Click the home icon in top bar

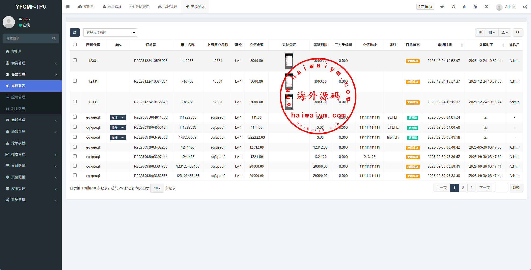click(x=442, y=7)
